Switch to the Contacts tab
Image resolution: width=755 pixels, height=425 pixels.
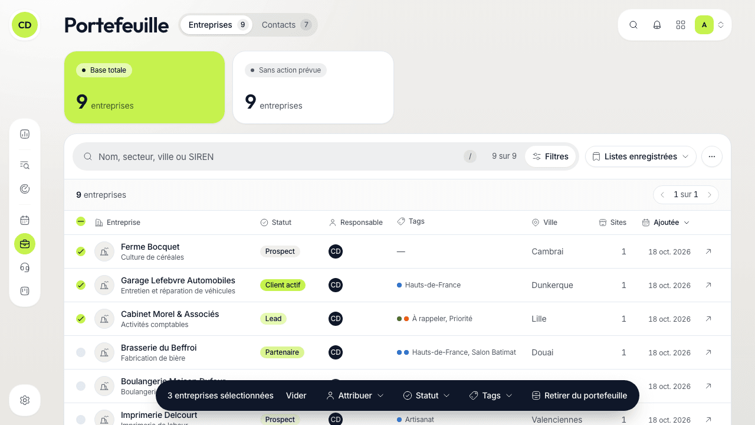(x=286, y=25)
